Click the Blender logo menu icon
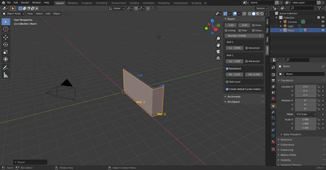 pyautogui.click(x=3, y=3)
